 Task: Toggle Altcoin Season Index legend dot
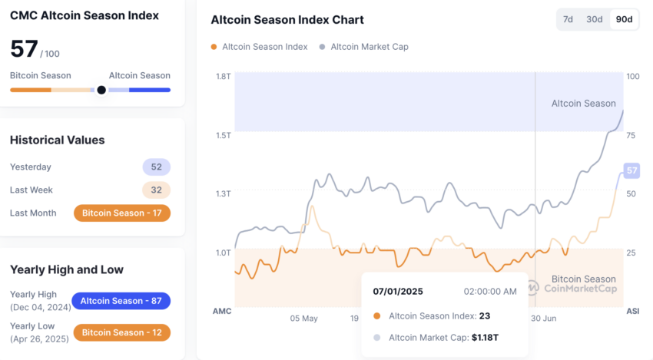click(x=214, y=47)
